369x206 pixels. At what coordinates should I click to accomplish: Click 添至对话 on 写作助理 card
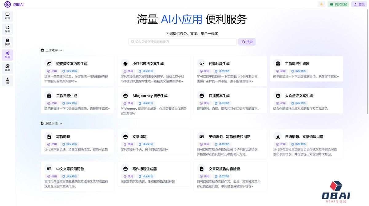69,144
